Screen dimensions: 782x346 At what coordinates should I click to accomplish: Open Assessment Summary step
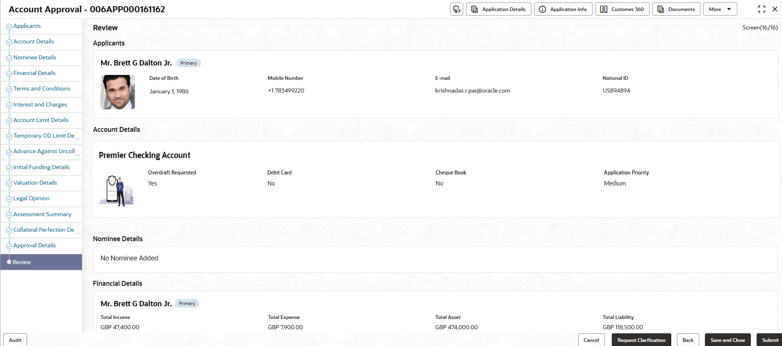42,214
